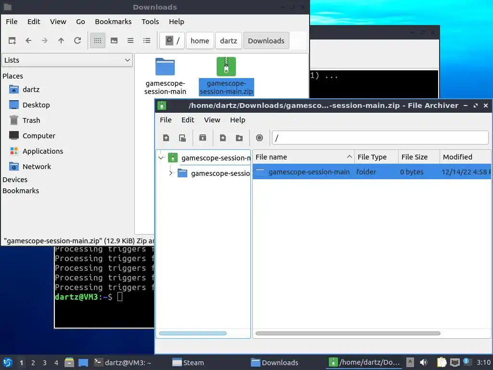Viewport: 493px width, 370px height.
Task: Open Tools menu in file manager
Action: 150,22
